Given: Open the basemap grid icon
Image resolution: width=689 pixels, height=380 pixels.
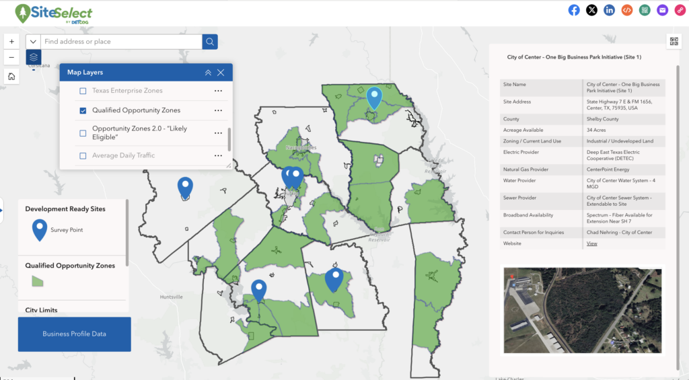Looking at the screenshot, I should click(674, 41).
